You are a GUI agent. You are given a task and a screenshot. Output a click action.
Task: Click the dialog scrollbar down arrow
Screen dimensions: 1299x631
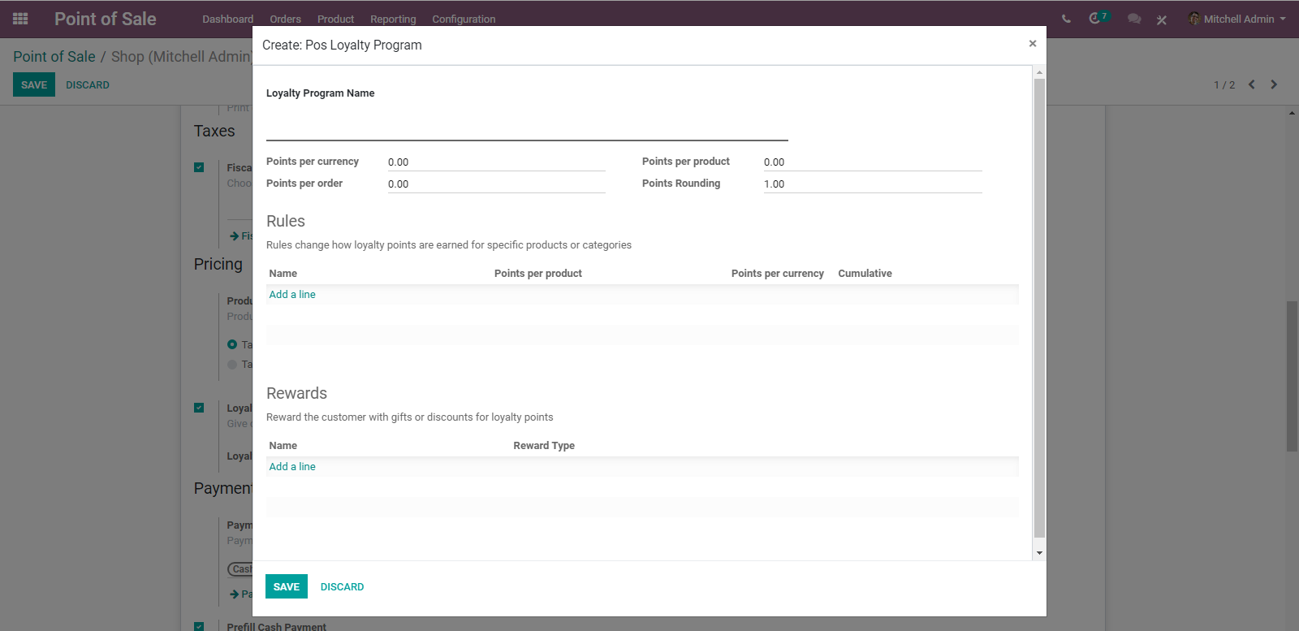(x=1039, y=553)
